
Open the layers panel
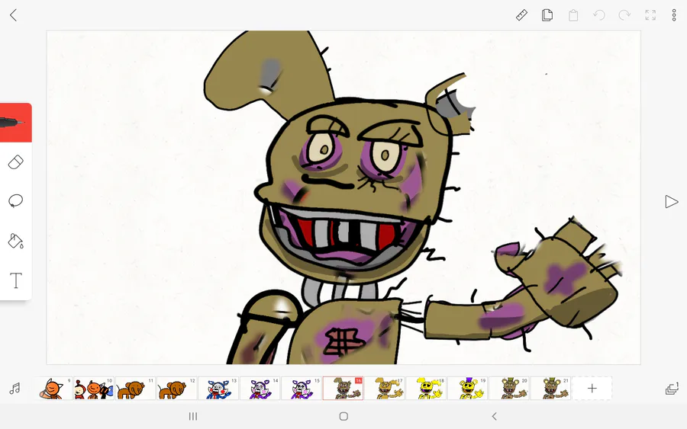coord(672,389)
